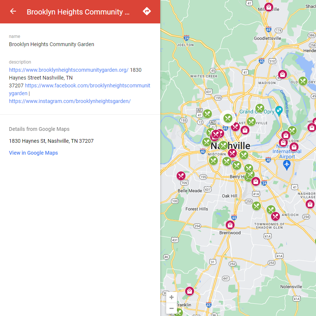The width and height of the screenshot is (316, 316).
Task: Go back using the arrow in the red header
Action: pos(13,11)
